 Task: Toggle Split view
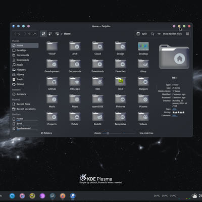point(141,34)
